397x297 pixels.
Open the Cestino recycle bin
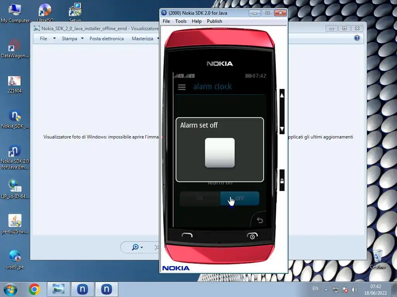click(x=377, y=259)
